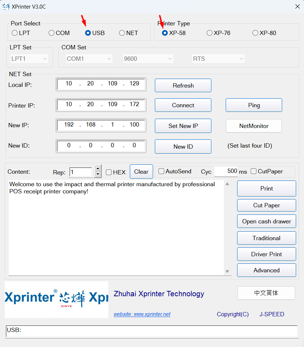
Task: Visit the www.xprinter.net website link
Action: click(x=142, y=314)
